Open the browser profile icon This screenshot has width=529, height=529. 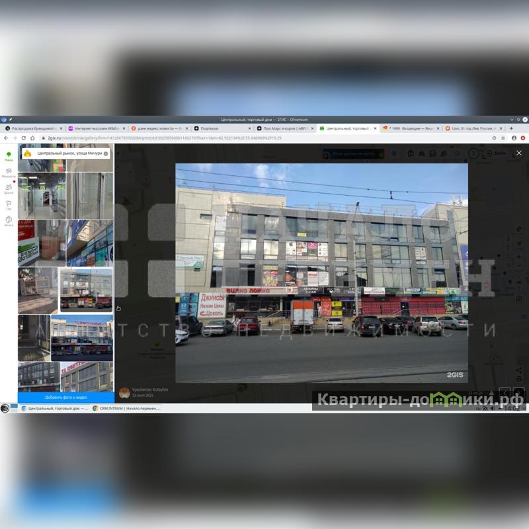pyautogui.click(x=513, y=138)
